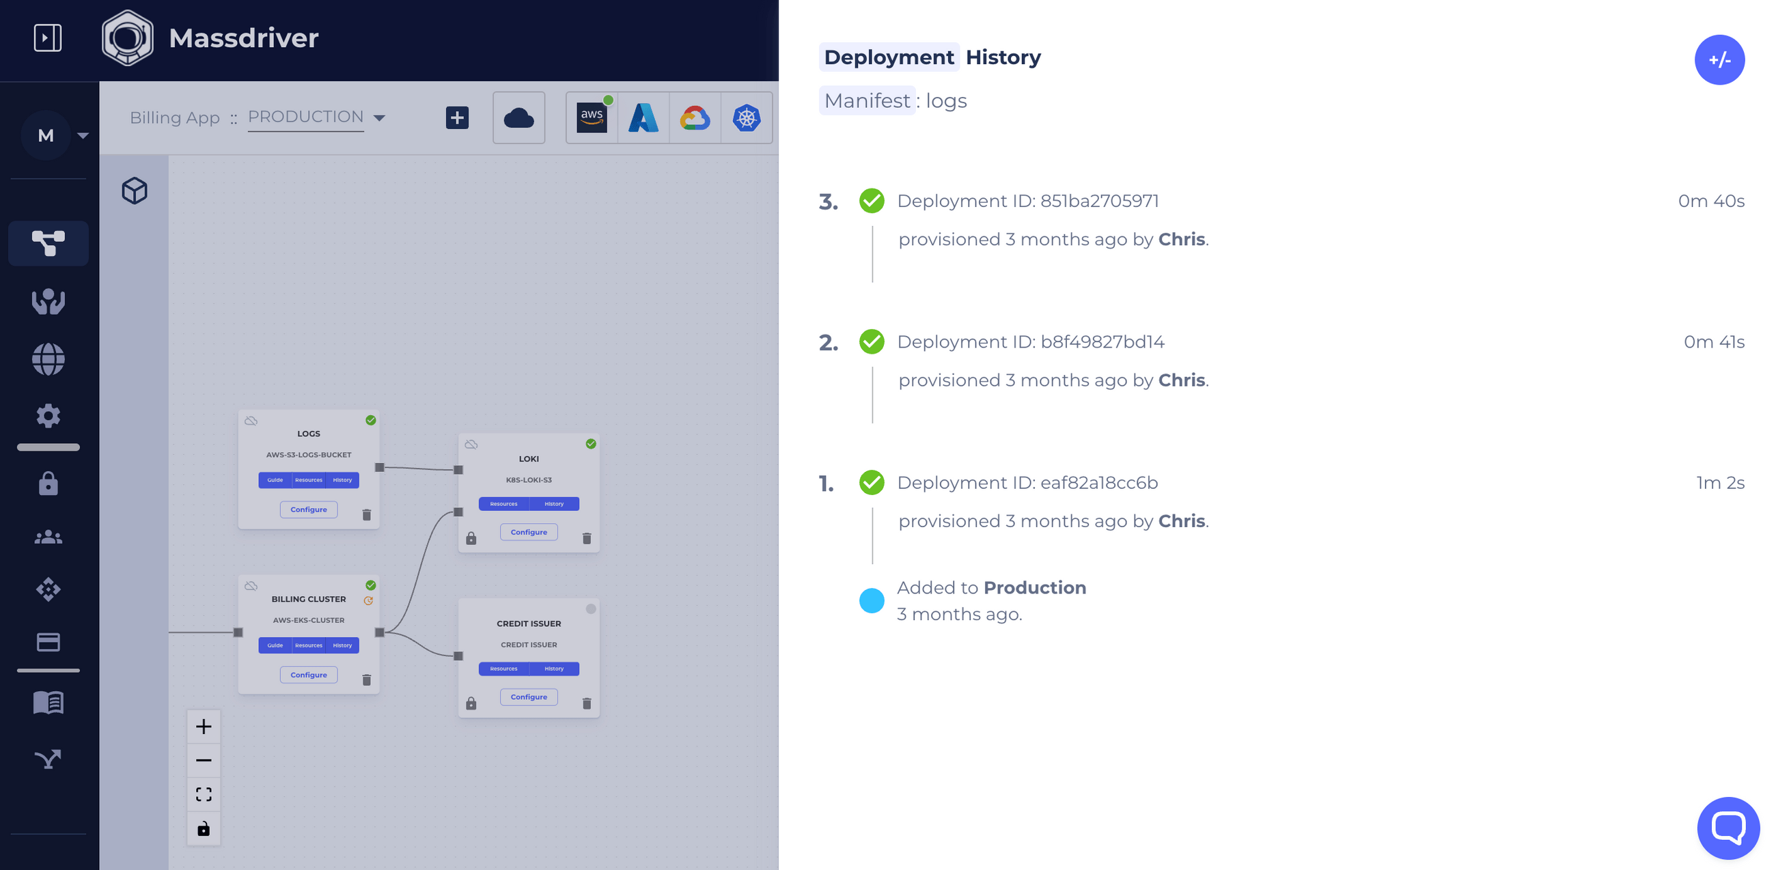Viewport: 1776px width, 870px height.
Task: Click the Kubernetes helm wheel icon
Action: pyautogui.click(x=746, y=118)
